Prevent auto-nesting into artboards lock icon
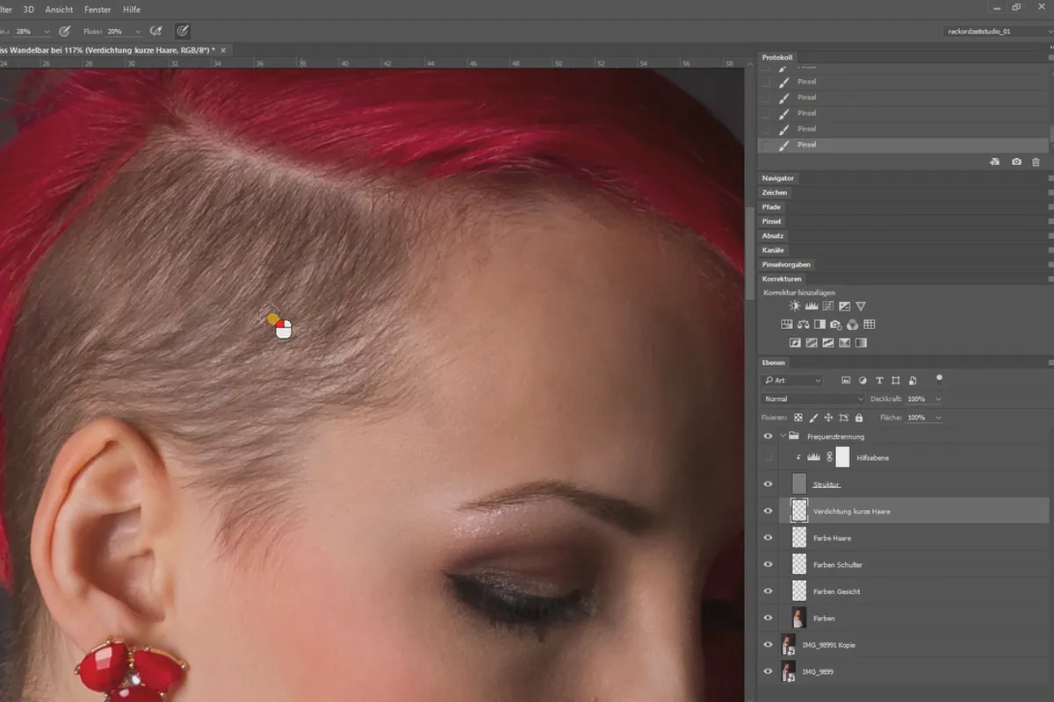This screenshot has width=1054, height=702. click(843, 418)
